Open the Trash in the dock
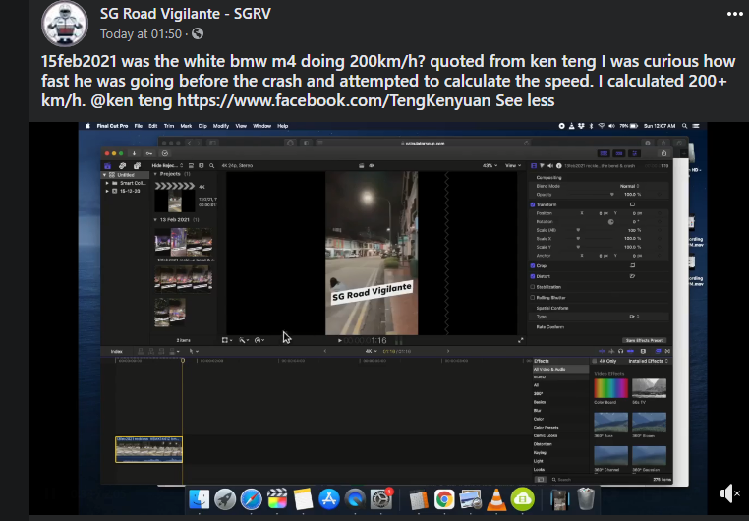Viewport: 749px width, 521px height. (587, 498)
